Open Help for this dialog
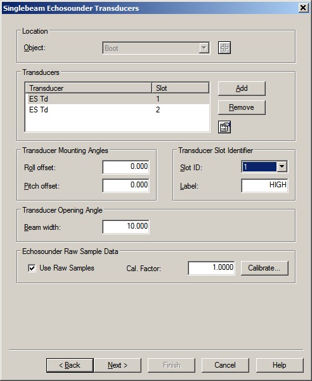 point(280,365)
